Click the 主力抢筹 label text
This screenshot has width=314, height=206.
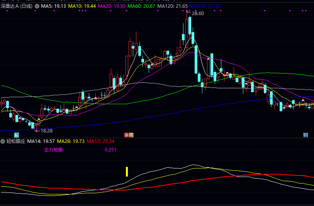click(54, 149)
